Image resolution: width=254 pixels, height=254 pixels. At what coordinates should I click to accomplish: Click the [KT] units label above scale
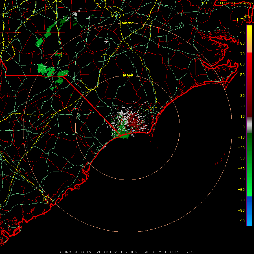[x=241, y=19]
